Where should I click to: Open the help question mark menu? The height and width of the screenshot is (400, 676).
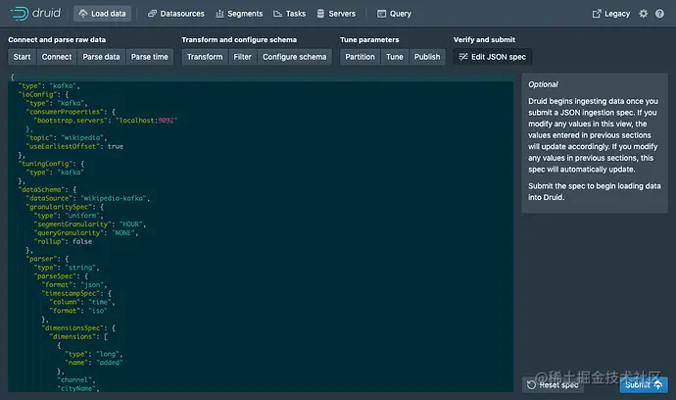click(x=659, y=14)
